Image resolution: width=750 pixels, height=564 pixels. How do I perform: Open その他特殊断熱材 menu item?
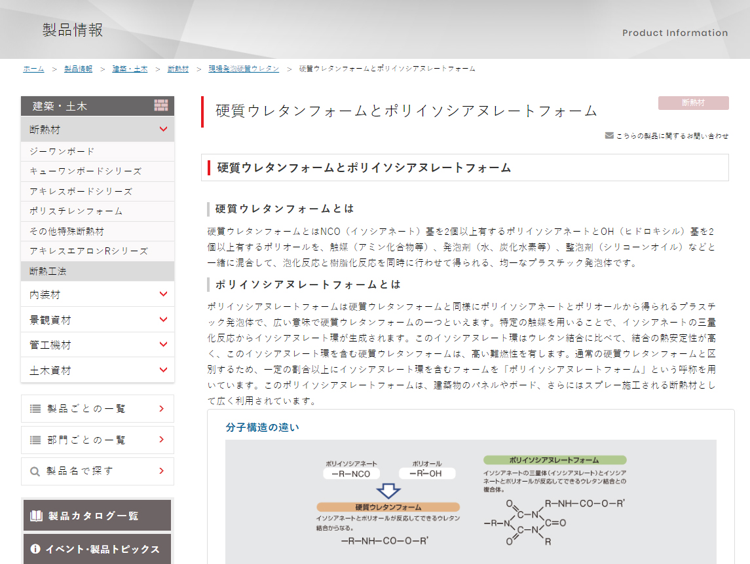click(x=98, y=232)
